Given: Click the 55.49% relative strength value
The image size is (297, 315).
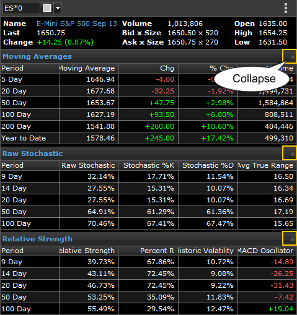Looking at the screenshot, I should [101, 309].
